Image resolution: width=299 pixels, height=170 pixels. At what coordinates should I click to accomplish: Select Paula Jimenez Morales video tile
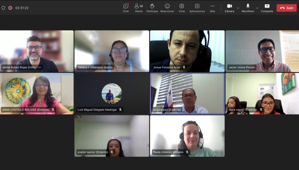pos(187,136)
